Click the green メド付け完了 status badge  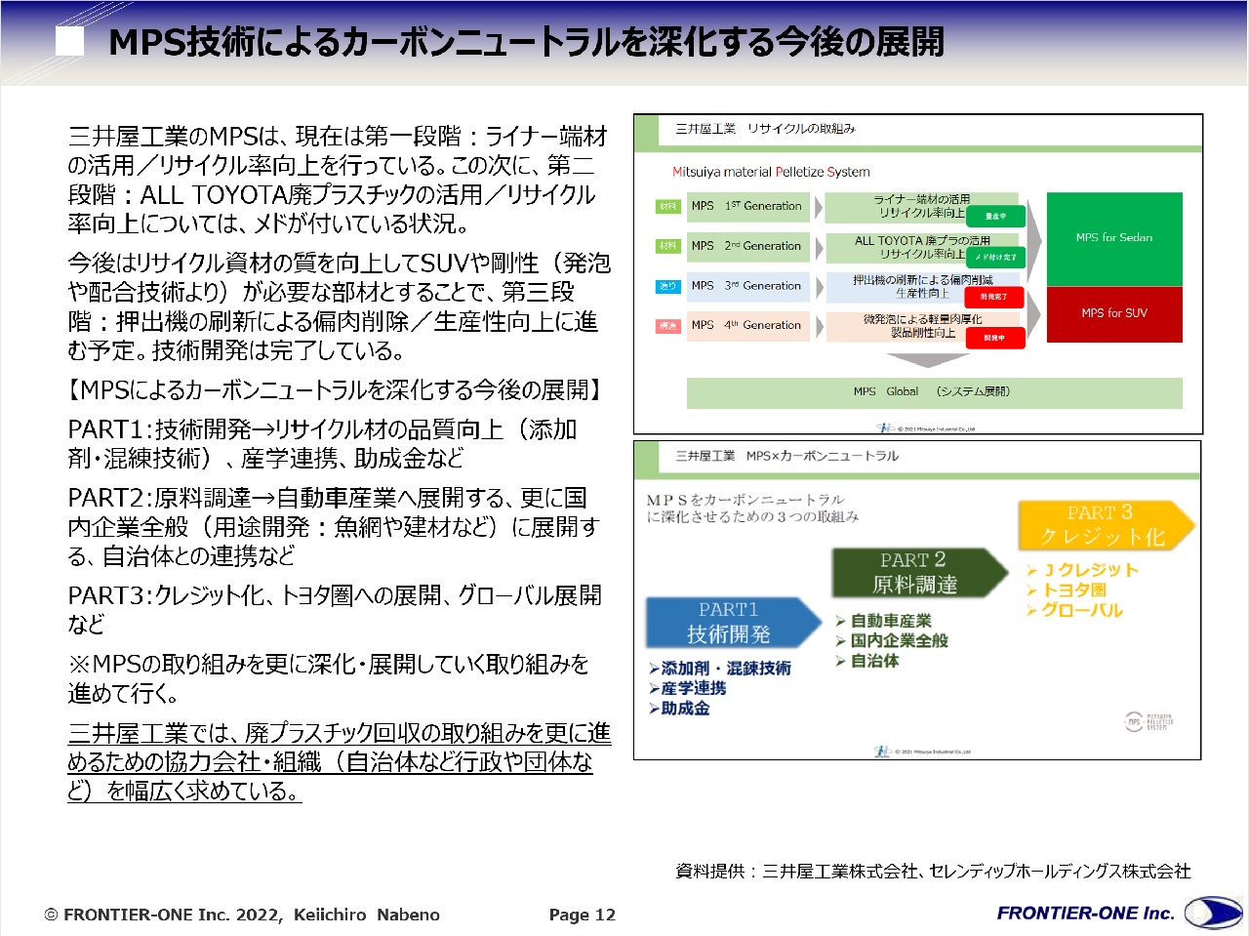(x=995, y=258)
